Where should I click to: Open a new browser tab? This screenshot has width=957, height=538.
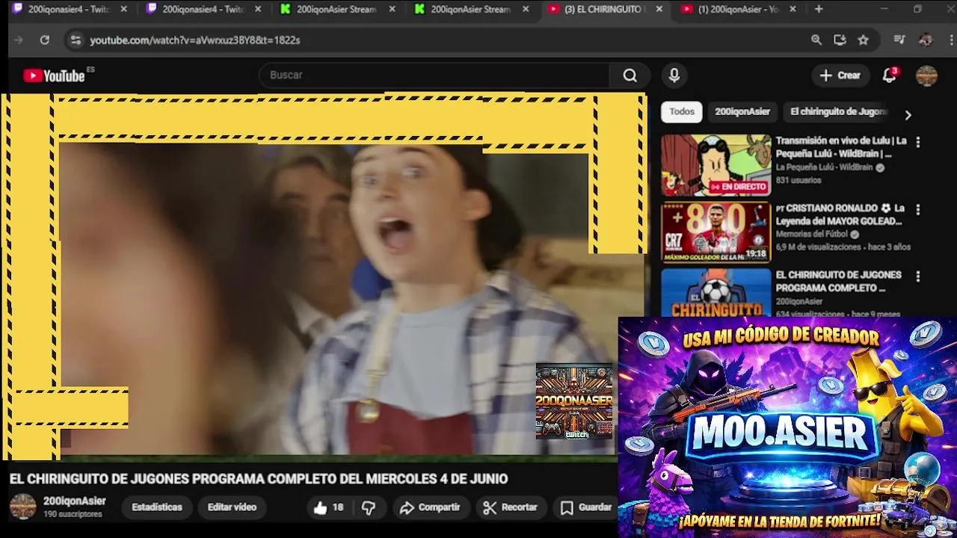pos(819,9)
